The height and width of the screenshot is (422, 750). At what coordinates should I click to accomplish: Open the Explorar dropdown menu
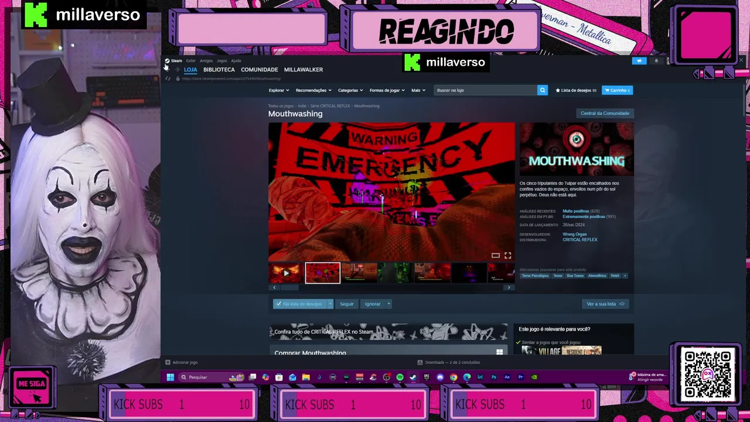278,90
